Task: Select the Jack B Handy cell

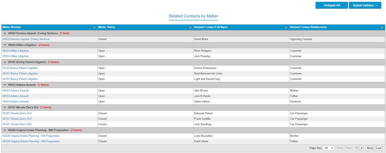Action: pos(241,96)
